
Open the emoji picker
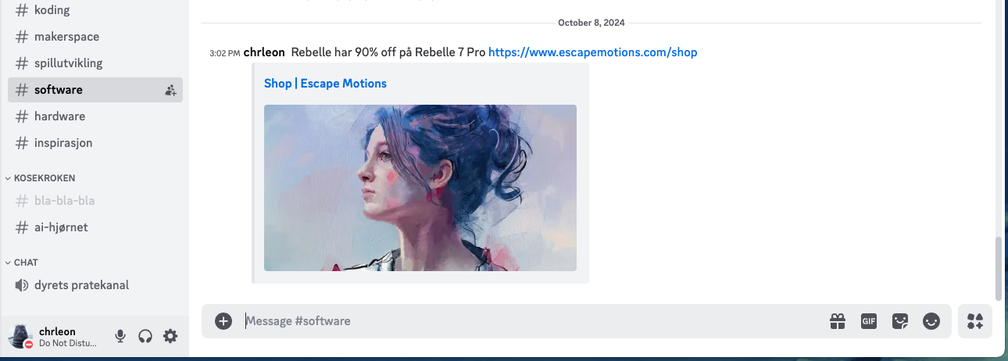tap(931, 321)
